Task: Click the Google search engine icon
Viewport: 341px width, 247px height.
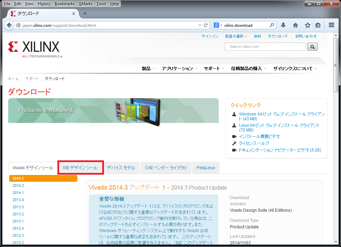Action: pos(216,25)
